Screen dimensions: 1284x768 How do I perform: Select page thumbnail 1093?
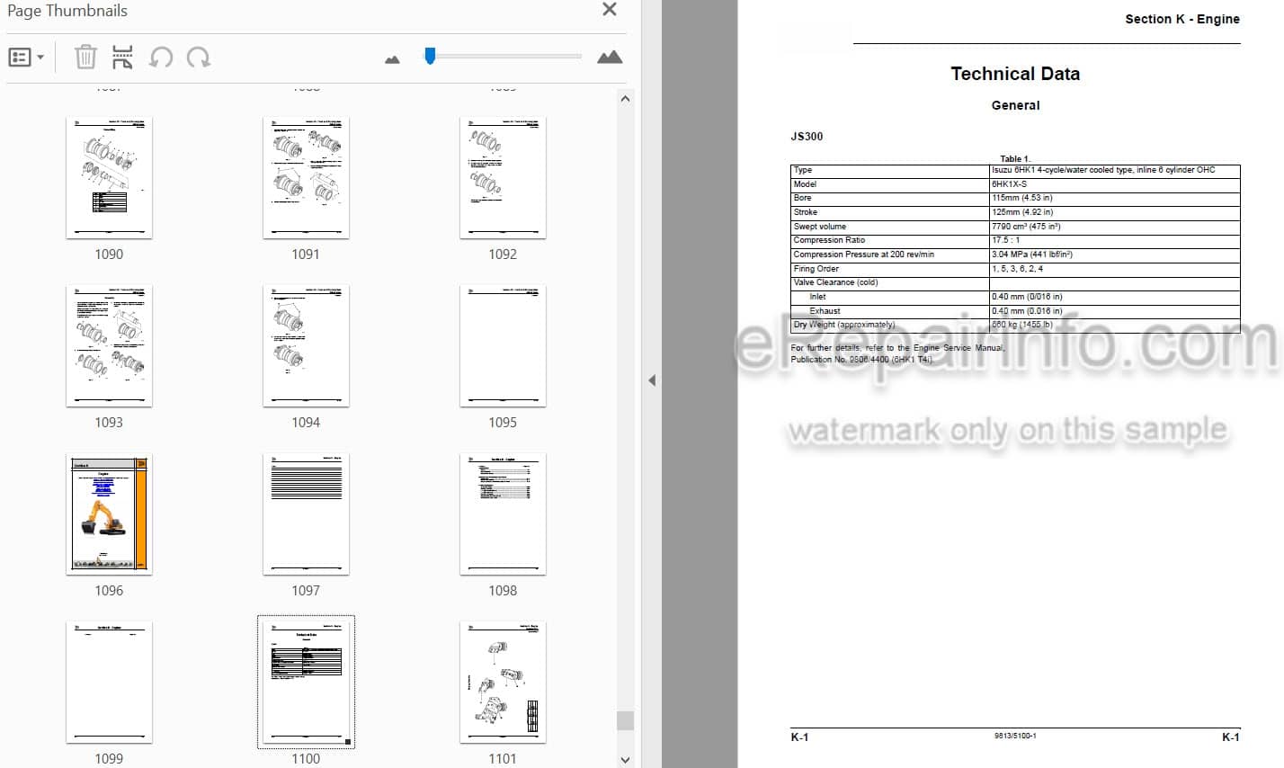109,346
